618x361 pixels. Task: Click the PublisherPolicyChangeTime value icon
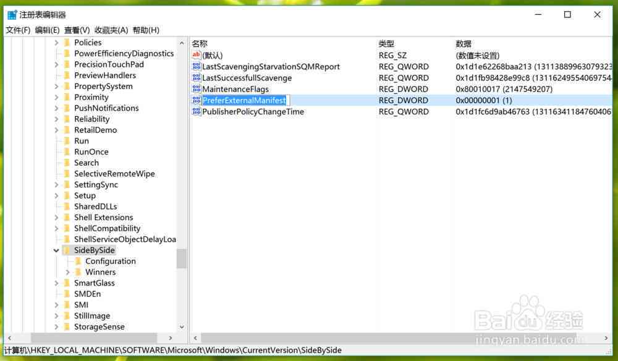coord(197,111)
